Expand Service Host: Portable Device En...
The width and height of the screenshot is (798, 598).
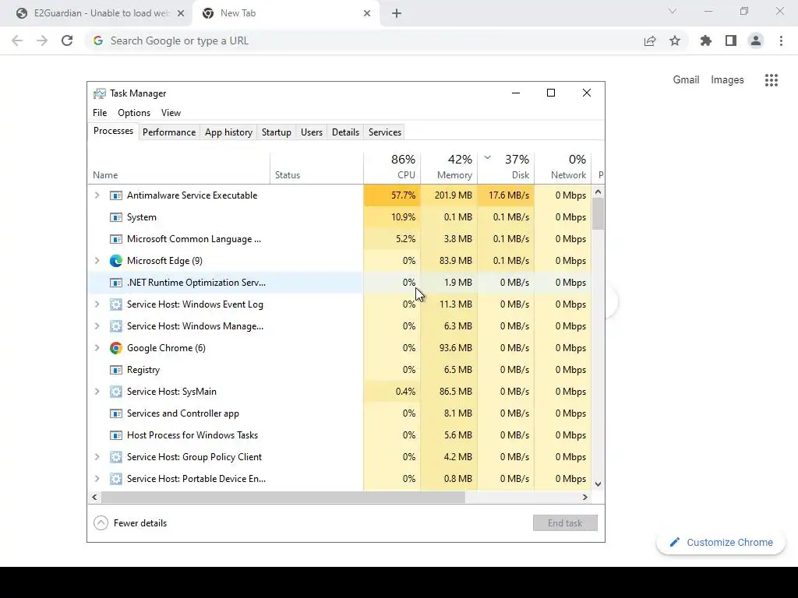point(97,479)
